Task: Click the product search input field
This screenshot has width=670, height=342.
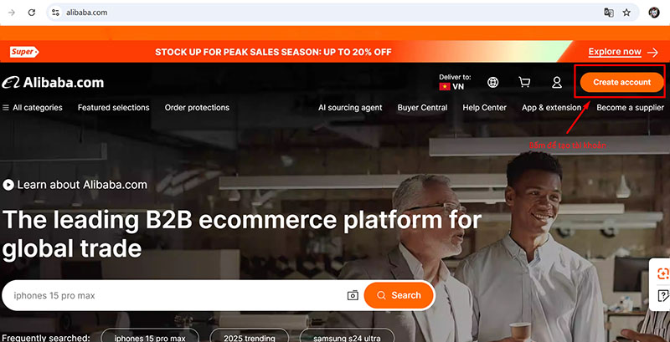Action: 178,295
